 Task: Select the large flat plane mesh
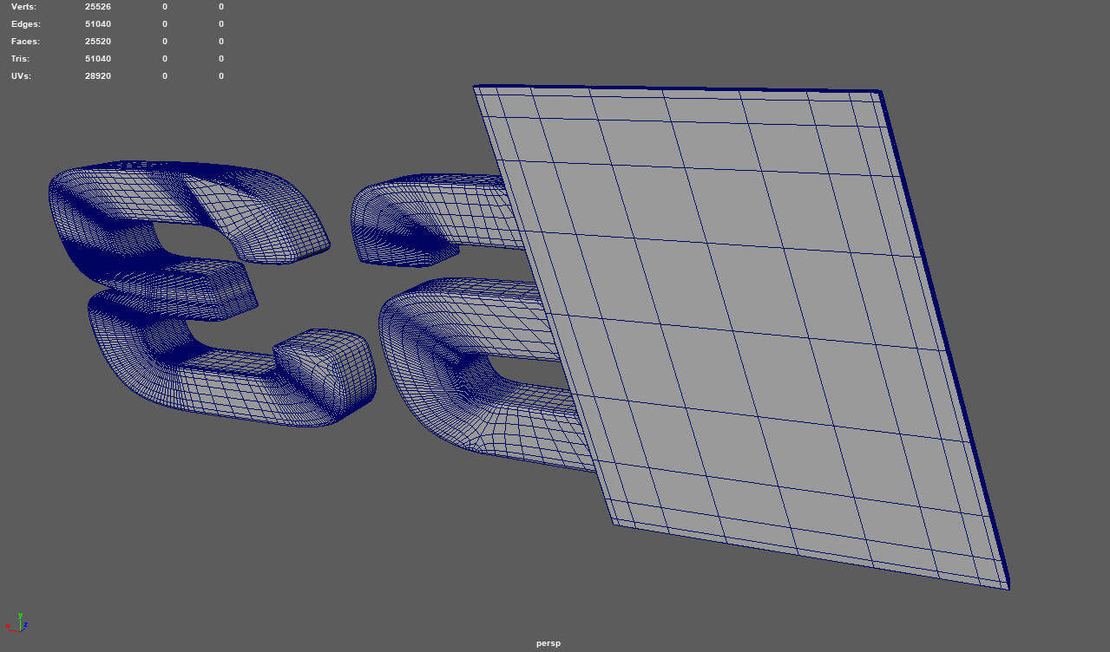[x=738, y=329]
